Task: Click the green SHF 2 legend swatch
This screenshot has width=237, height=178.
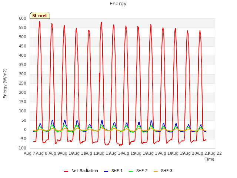Action: 131,171
